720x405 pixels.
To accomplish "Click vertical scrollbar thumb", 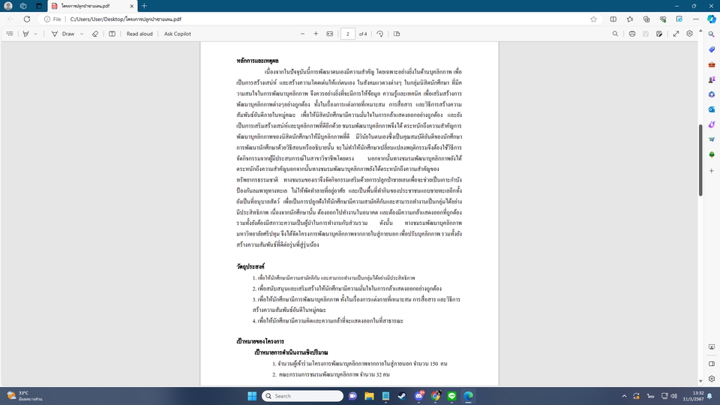I will pos(700,160).
